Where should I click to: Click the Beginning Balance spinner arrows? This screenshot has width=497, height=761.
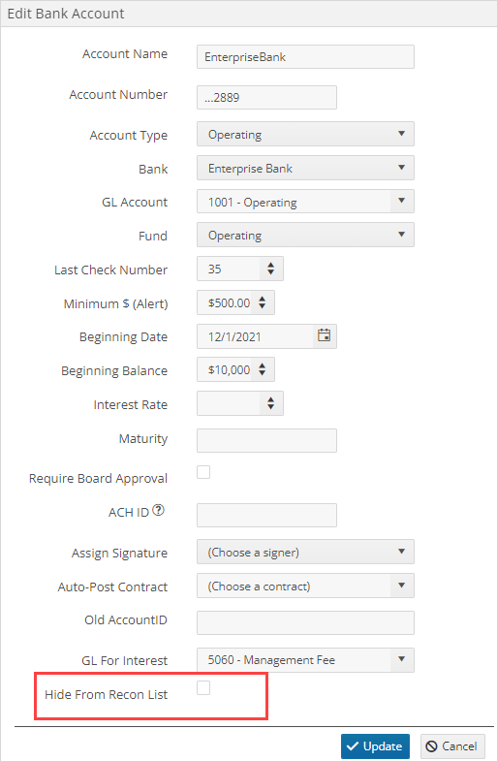coord(262,369)
